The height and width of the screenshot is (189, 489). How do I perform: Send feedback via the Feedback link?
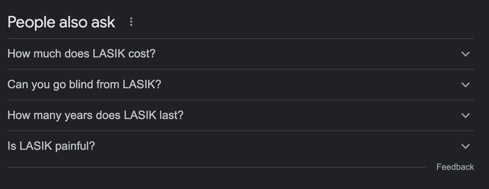455,167
